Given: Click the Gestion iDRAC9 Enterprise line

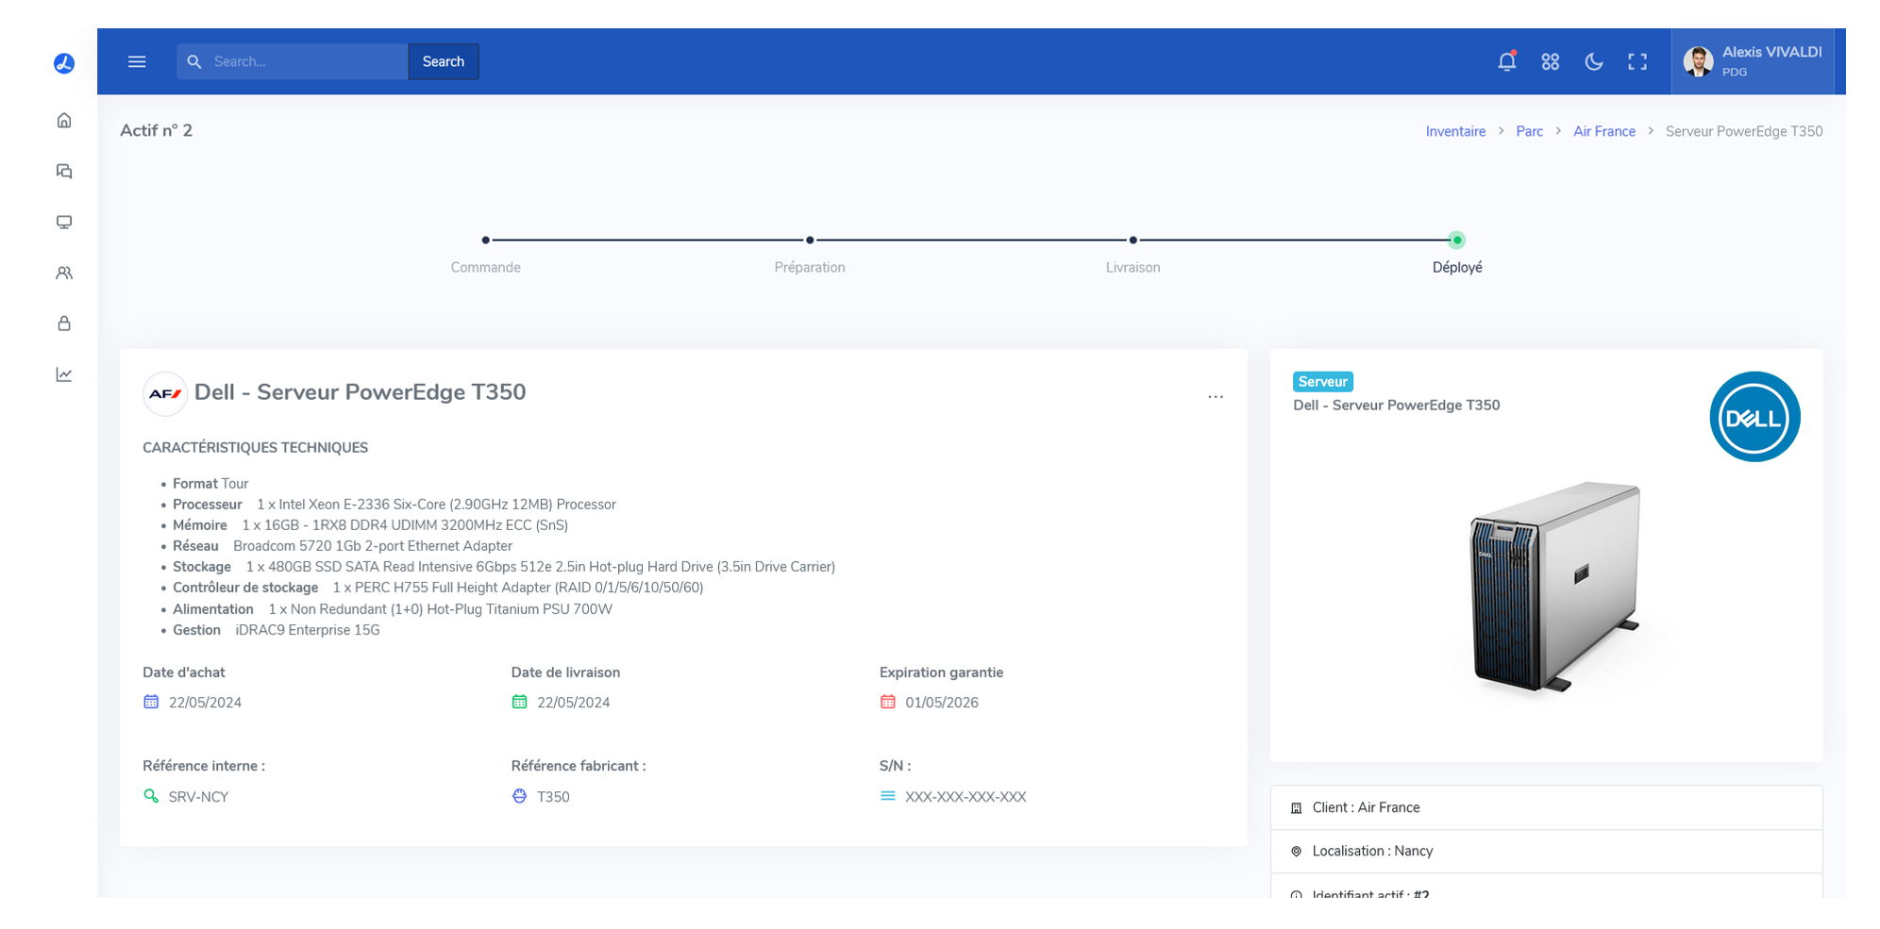Looking at the screenshot, I should coord(277,630).
